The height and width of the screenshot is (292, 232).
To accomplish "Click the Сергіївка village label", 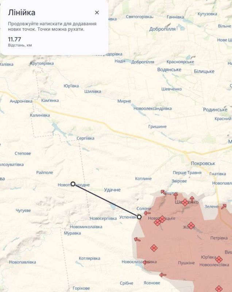I will 85,138.
